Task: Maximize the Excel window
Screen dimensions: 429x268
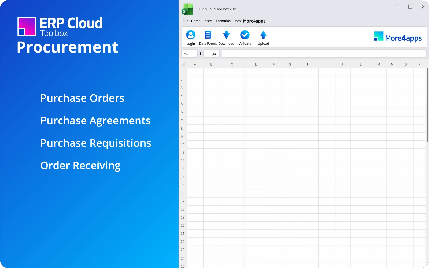Action: (410, 6)
